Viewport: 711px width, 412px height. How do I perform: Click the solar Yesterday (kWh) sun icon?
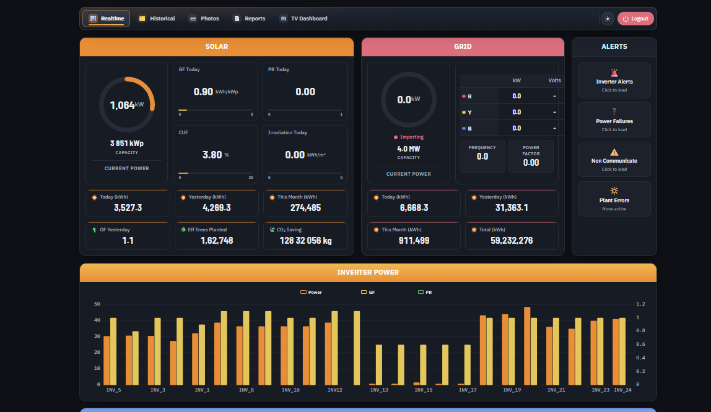183,197
